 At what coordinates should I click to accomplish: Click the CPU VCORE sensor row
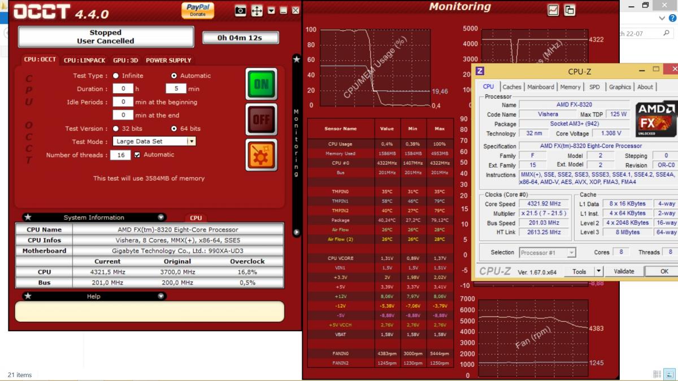pos(380,258)
